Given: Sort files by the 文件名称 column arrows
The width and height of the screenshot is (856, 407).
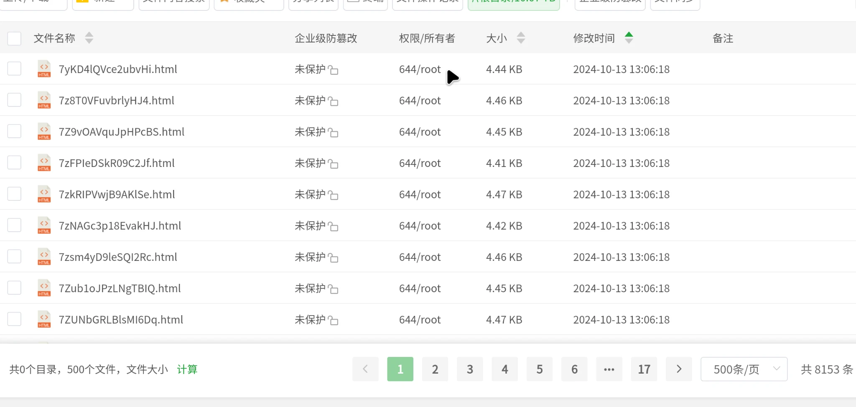Looking at the screenshot, I should (x=89, y=38).
